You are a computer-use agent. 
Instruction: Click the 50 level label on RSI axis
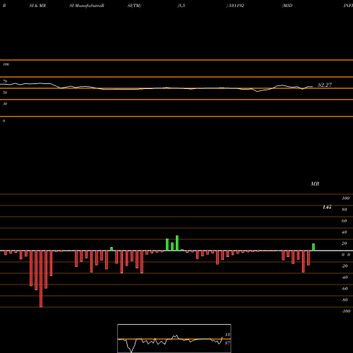[5, 92]
